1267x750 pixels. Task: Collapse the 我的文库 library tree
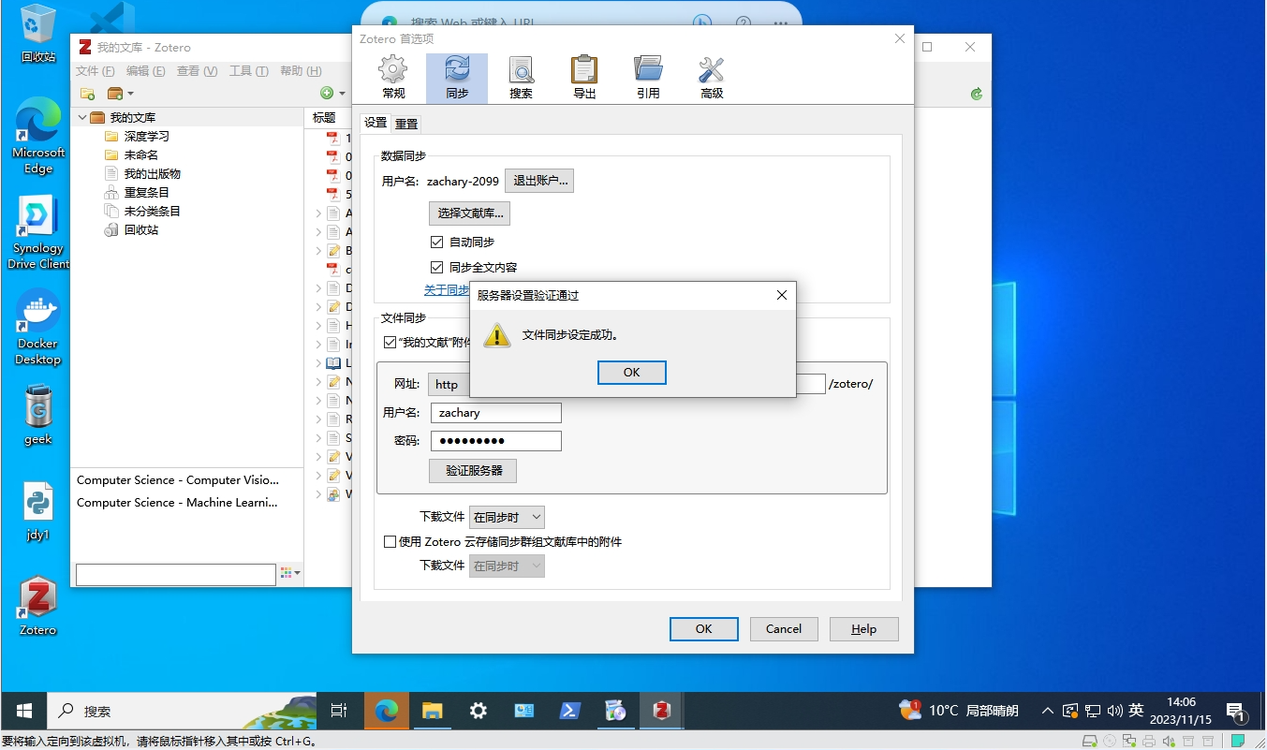click(x=82, y=118)
